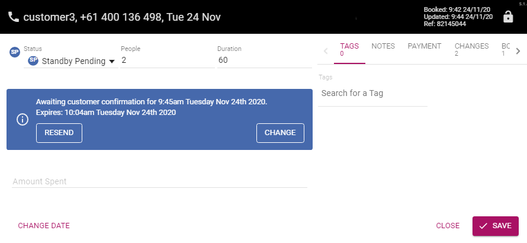Screen dimensions: 527x243
Task: Click the lock icon in the header
Action: click(x=507, y=17)
